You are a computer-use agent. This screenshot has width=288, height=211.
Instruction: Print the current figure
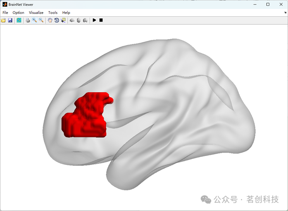coord(28,20)
